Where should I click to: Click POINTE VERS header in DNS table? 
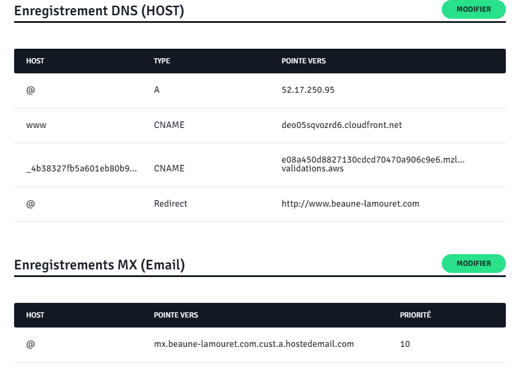304,61
